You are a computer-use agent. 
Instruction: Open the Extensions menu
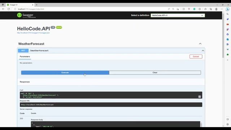[200, 9]
